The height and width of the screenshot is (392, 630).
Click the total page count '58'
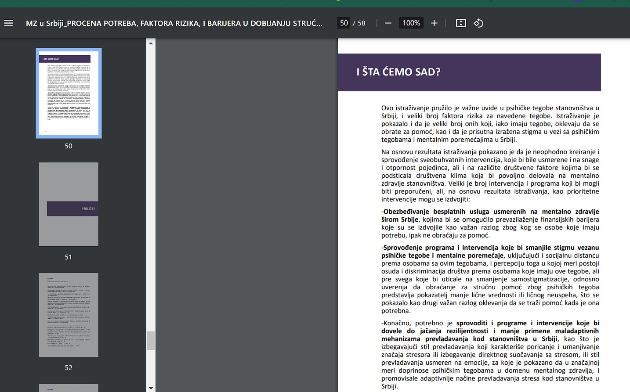[x=362, y=23]
